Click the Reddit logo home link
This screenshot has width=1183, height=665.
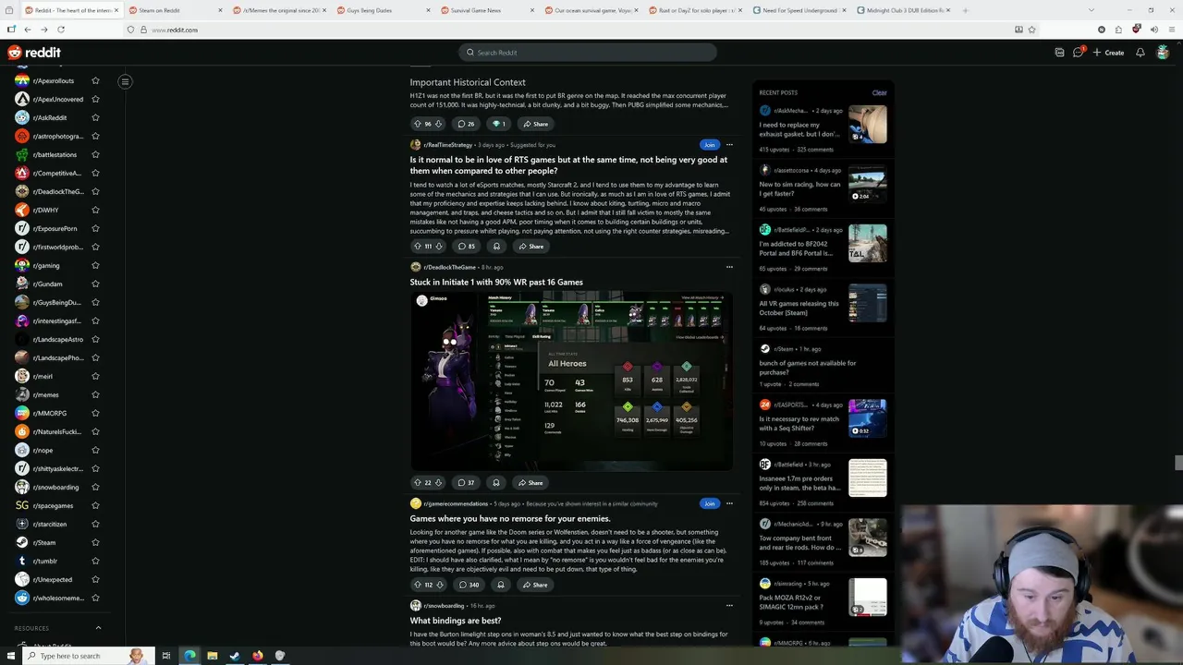click(x=34, y=53)
